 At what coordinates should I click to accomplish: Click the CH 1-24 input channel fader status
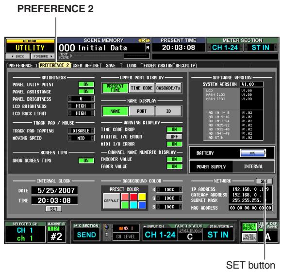click(160, 235)
